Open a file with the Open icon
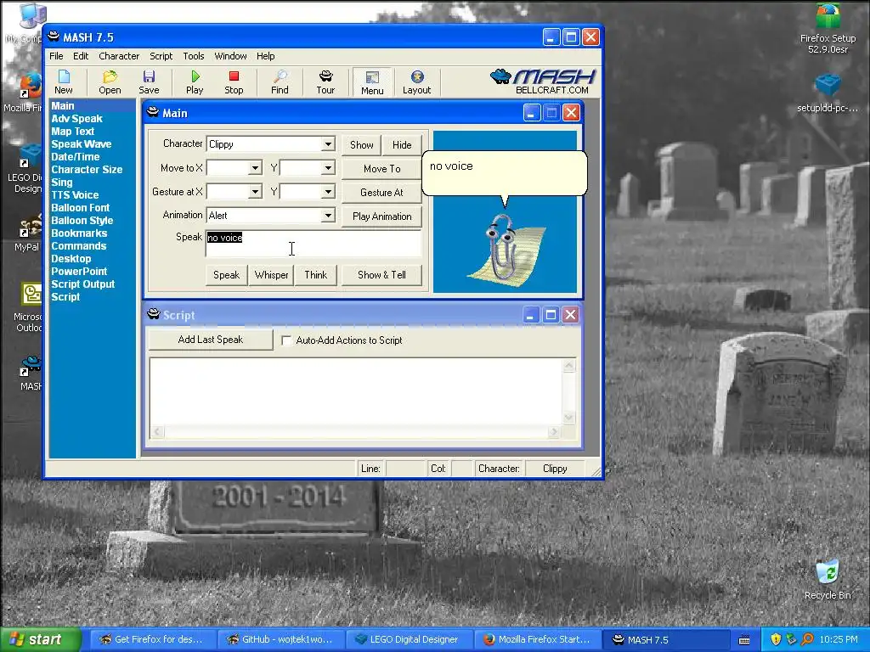Viewport: 870px width, 652px height. click(110, 82)
